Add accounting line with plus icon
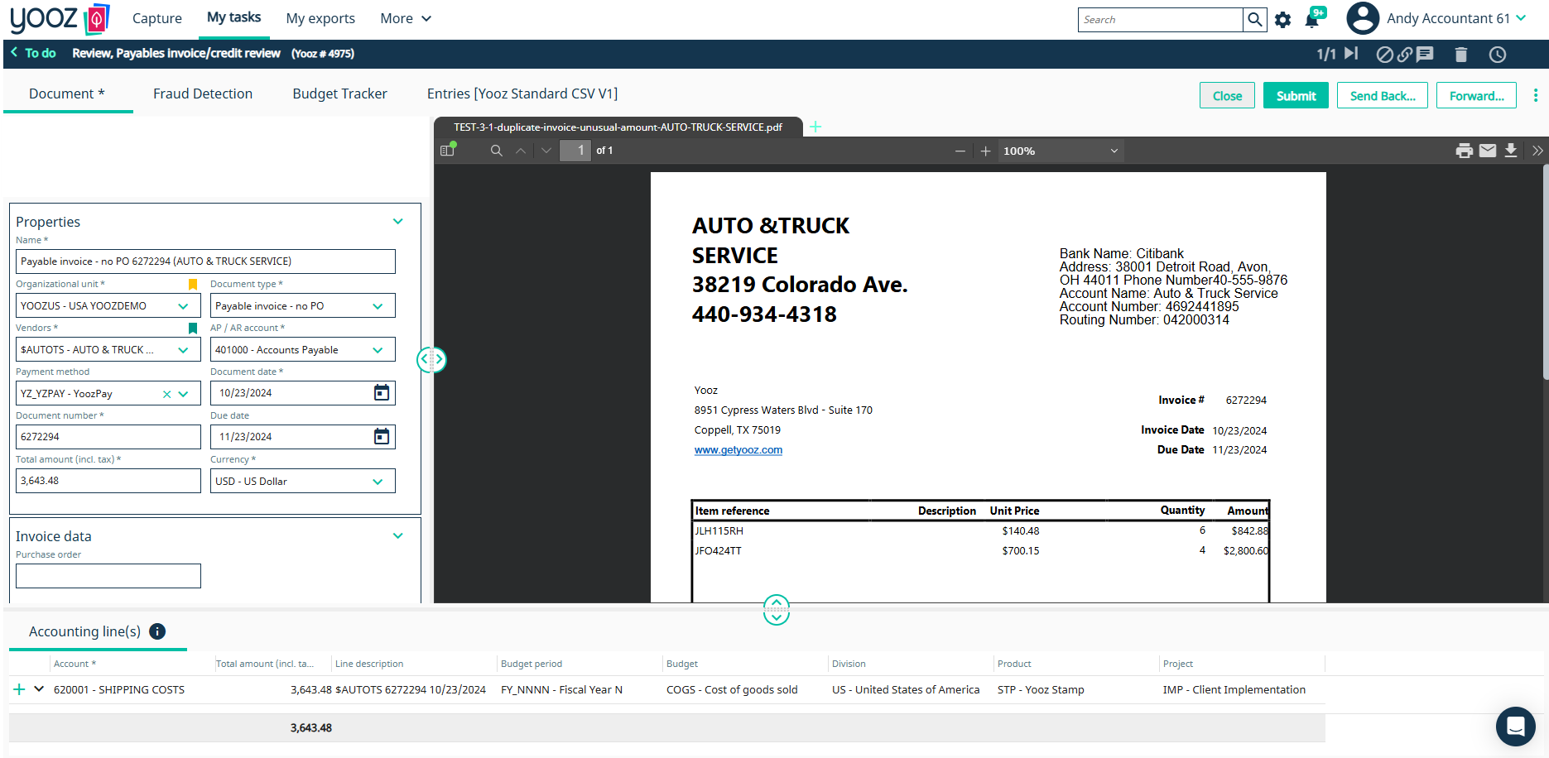 coord(19,689)
